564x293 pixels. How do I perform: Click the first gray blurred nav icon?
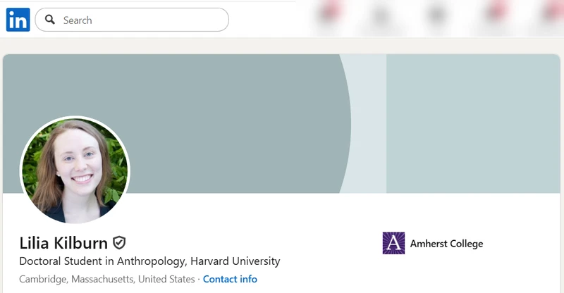pos(381,15)
